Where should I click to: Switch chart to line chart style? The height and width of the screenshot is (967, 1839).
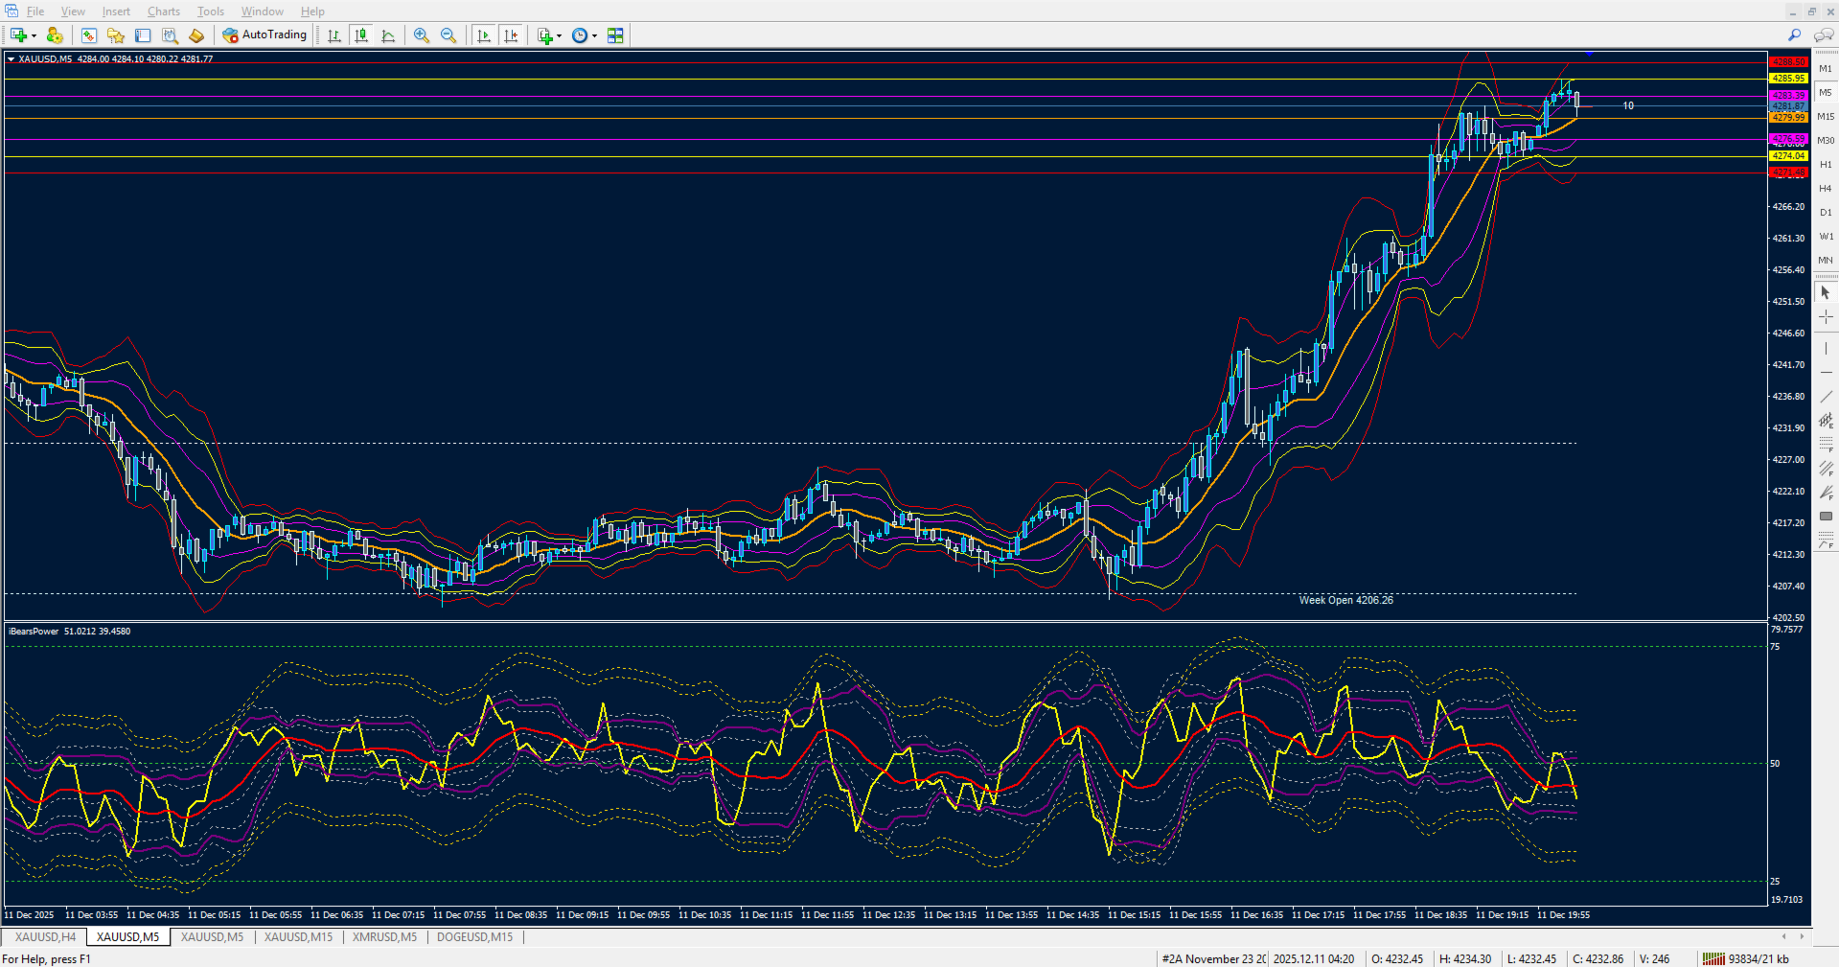(x=388, y=35)
